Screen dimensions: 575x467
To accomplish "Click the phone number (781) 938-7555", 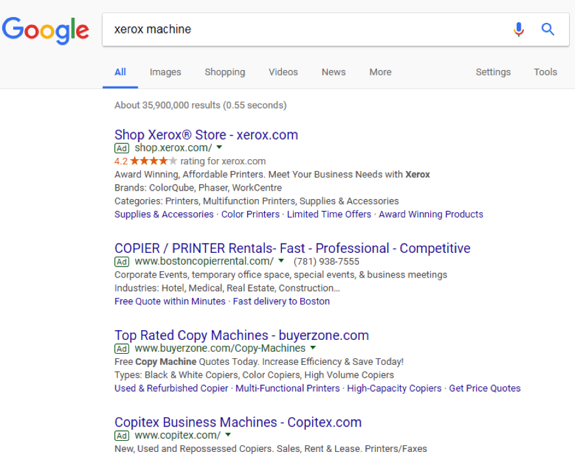I will 327,261.
